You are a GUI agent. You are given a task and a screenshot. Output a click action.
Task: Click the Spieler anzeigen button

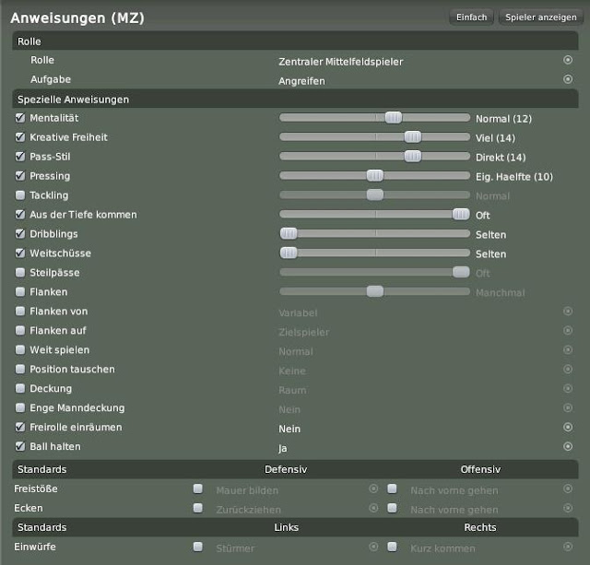(x=541, y=18)
